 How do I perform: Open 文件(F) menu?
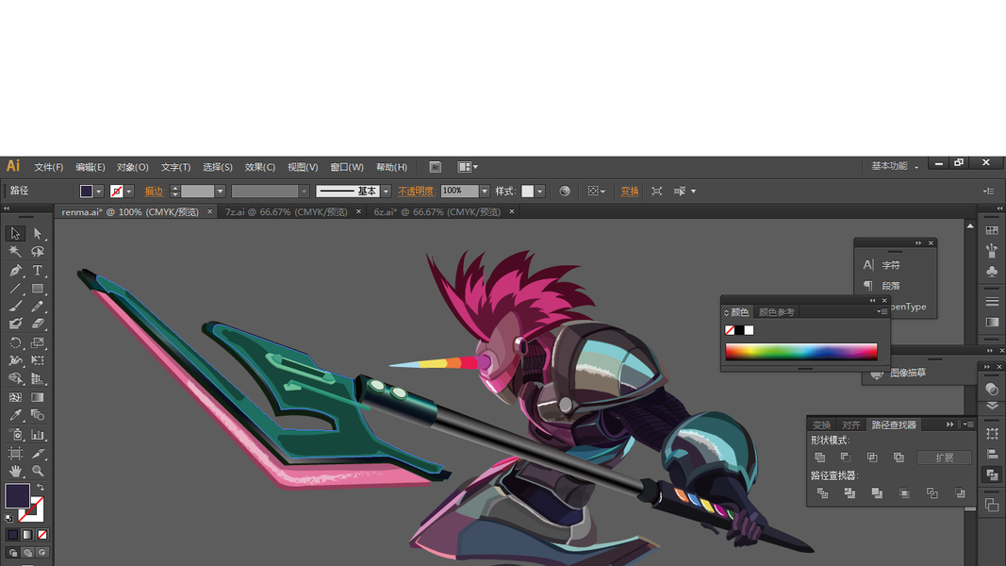click(49, 167)
